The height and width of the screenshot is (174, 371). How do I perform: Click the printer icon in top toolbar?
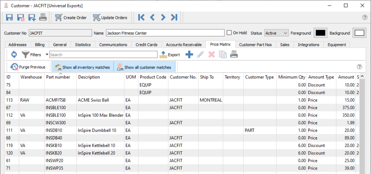tap(43, 17)
